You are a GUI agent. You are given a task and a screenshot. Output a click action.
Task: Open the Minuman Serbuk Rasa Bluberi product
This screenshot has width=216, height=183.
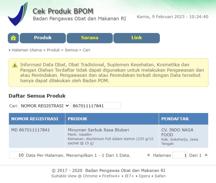[98, 130]
